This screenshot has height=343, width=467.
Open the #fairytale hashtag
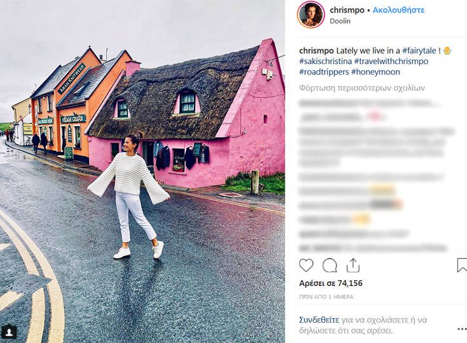(x=419, y=51)
